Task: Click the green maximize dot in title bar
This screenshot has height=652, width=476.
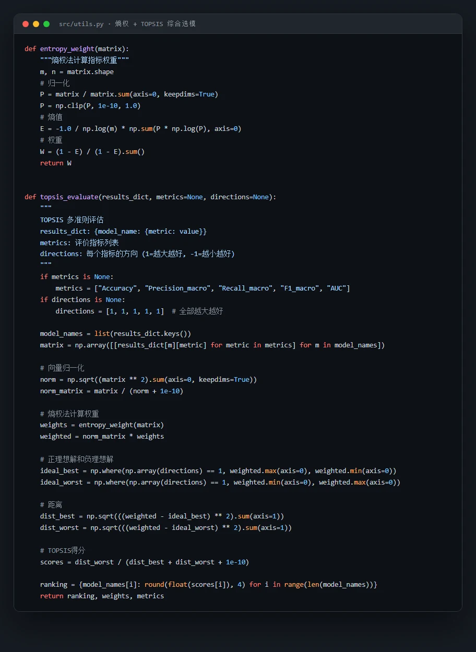Action: click(46, 24)
